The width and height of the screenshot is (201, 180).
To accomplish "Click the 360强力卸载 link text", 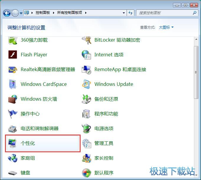I will pyautogui.click(x=34, y=40).
